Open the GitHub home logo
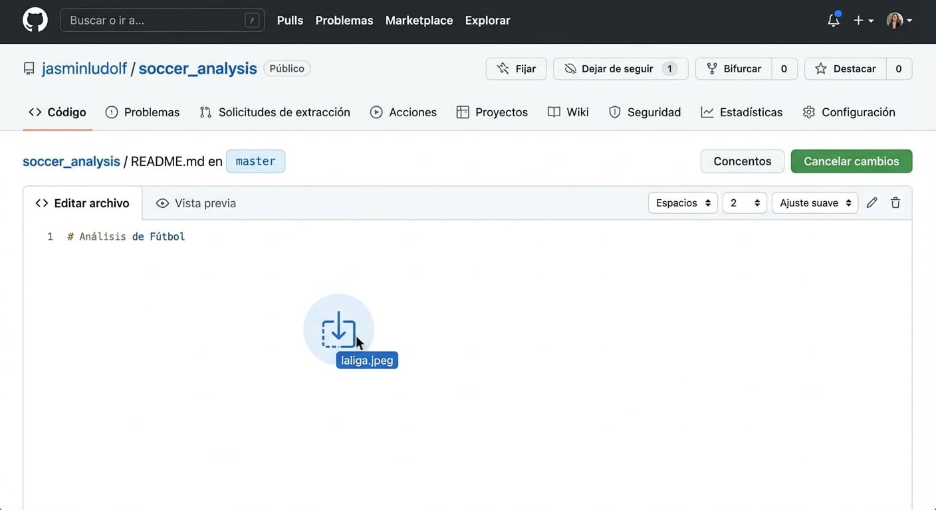 click(35, 20)
